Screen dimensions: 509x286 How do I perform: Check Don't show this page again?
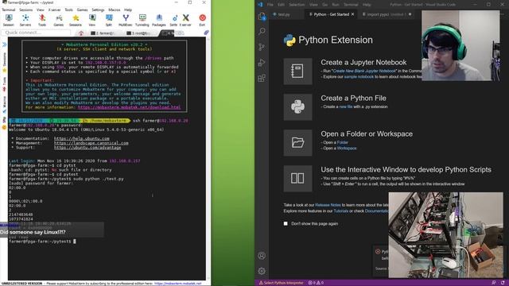coord(286,224)
